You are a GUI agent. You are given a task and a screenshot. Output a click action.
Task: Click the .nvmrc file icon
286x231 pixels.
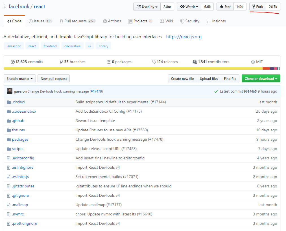(8, 214)
